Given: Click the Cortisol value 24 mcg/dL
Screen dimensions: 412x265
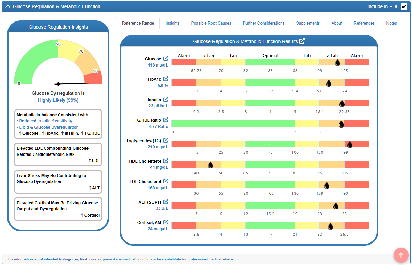Looking at the screenshot, I should tap(158, 229).
